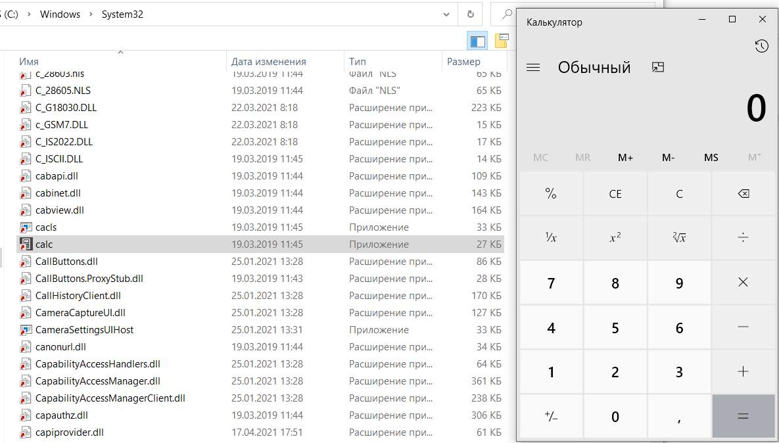Toggle keep-on-top mode next to Обычный
Image resolution: width=779 pixels, height=443 pixels.
[658, 67]
